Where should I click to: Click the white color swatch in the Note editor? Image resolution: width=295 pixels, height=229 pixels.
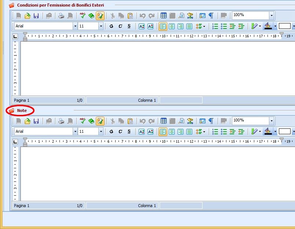(x=284, y=132)
